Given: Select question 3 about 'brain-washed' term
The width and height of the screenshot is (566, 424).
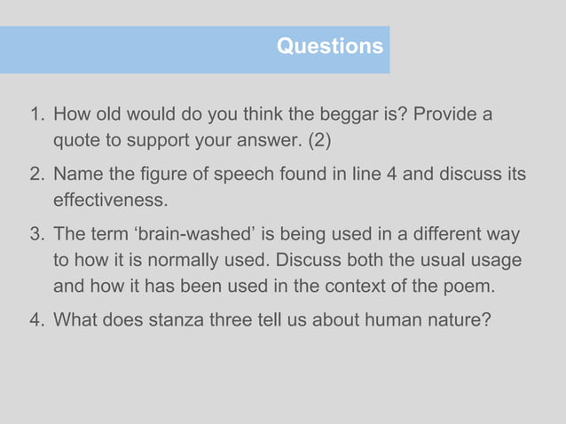Looking at the screenshot, I should click(x=276, y=260).
